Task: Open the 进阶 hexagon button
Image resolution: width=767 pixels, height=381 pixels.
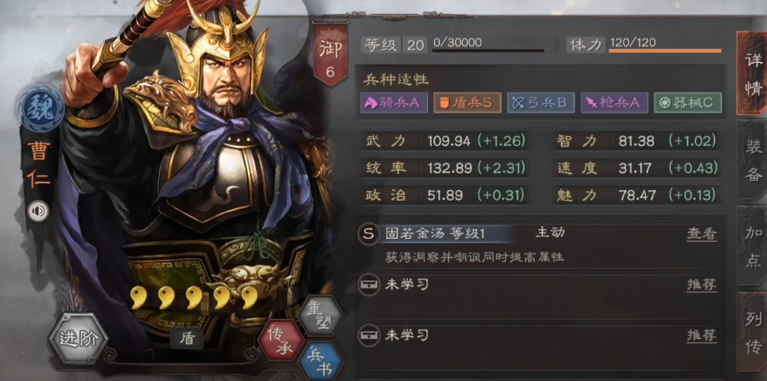Action: click(78, 339)
